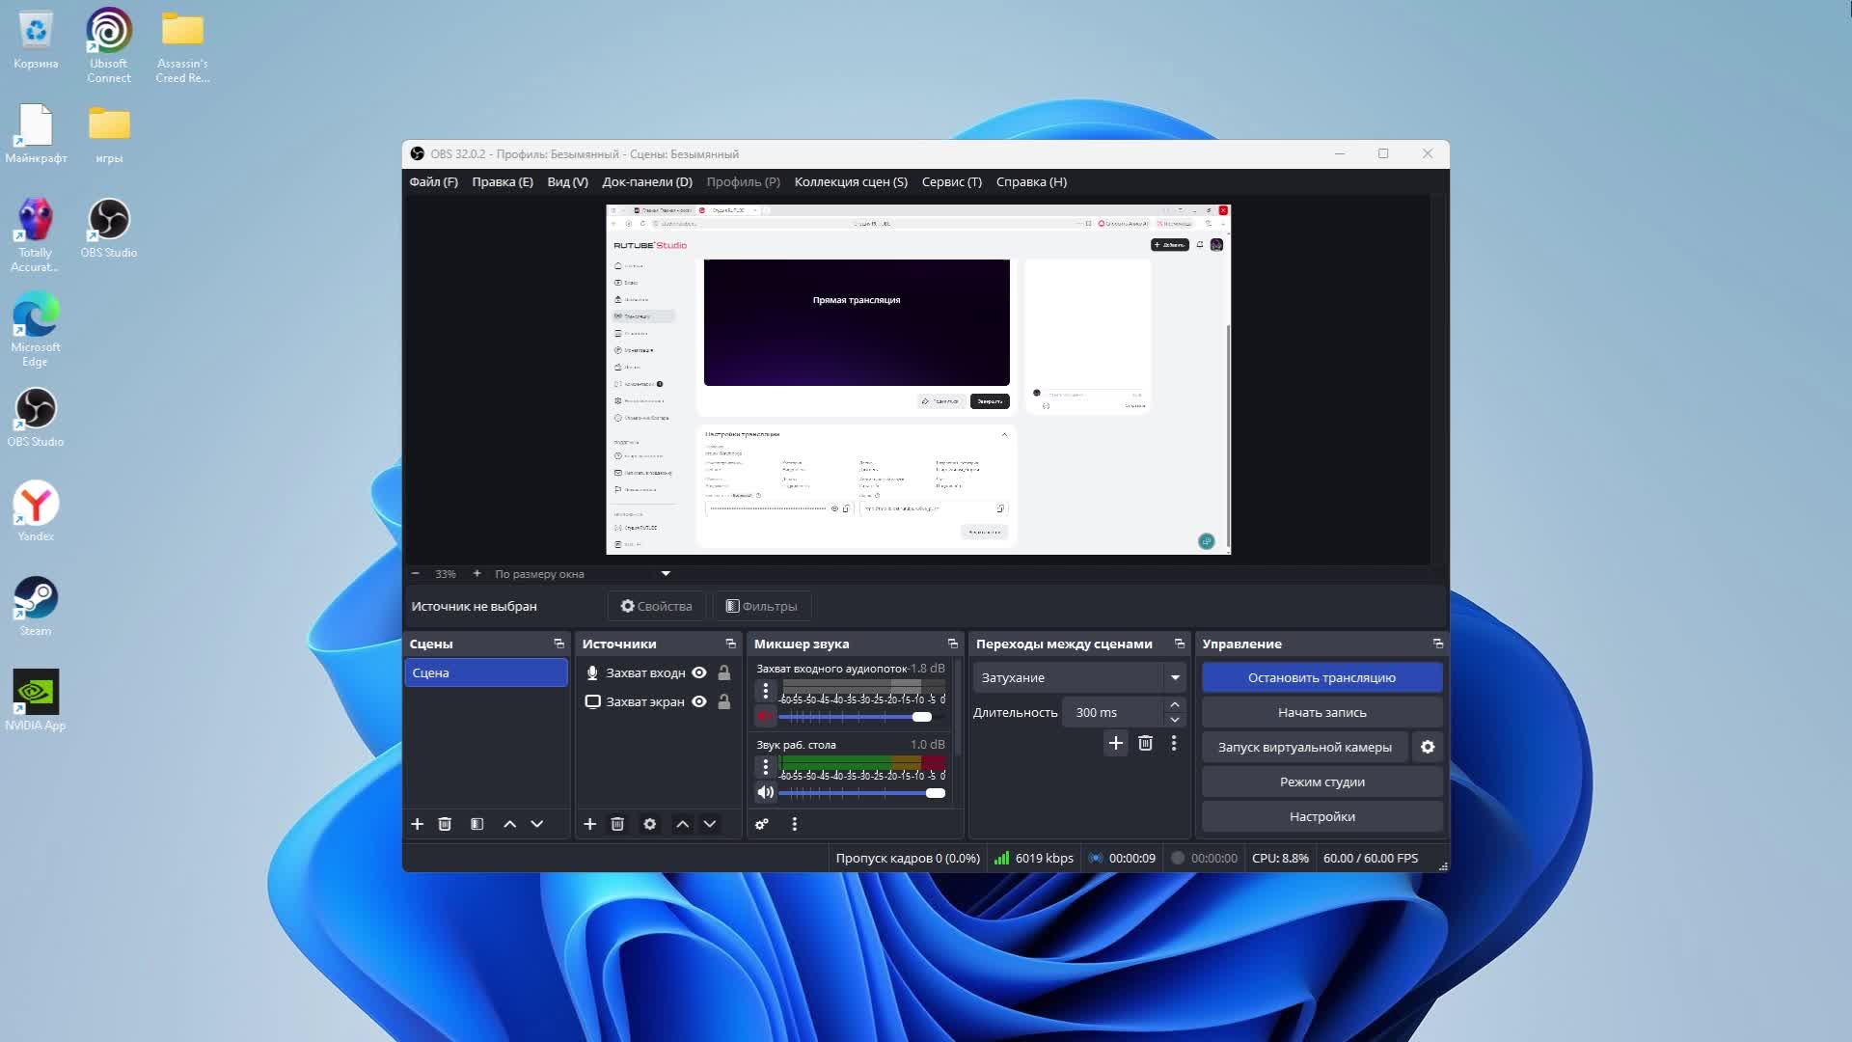
Task: Unmute the input audio capture speaker icon
Action: (x=765, y=716)
